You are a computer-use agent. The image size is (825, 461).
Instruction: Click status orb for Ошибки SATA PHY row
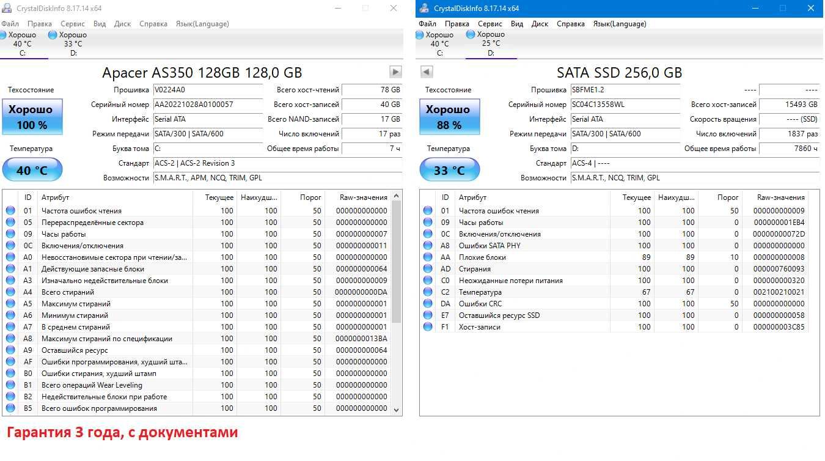(428, 246)
